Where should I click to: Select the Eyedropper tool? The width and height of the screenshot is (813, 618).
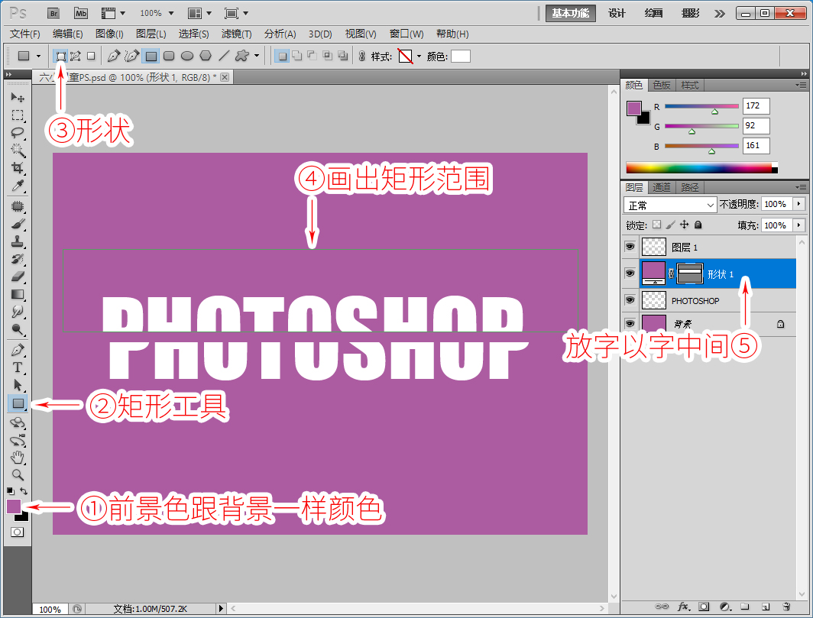click(x=18, y=186)
